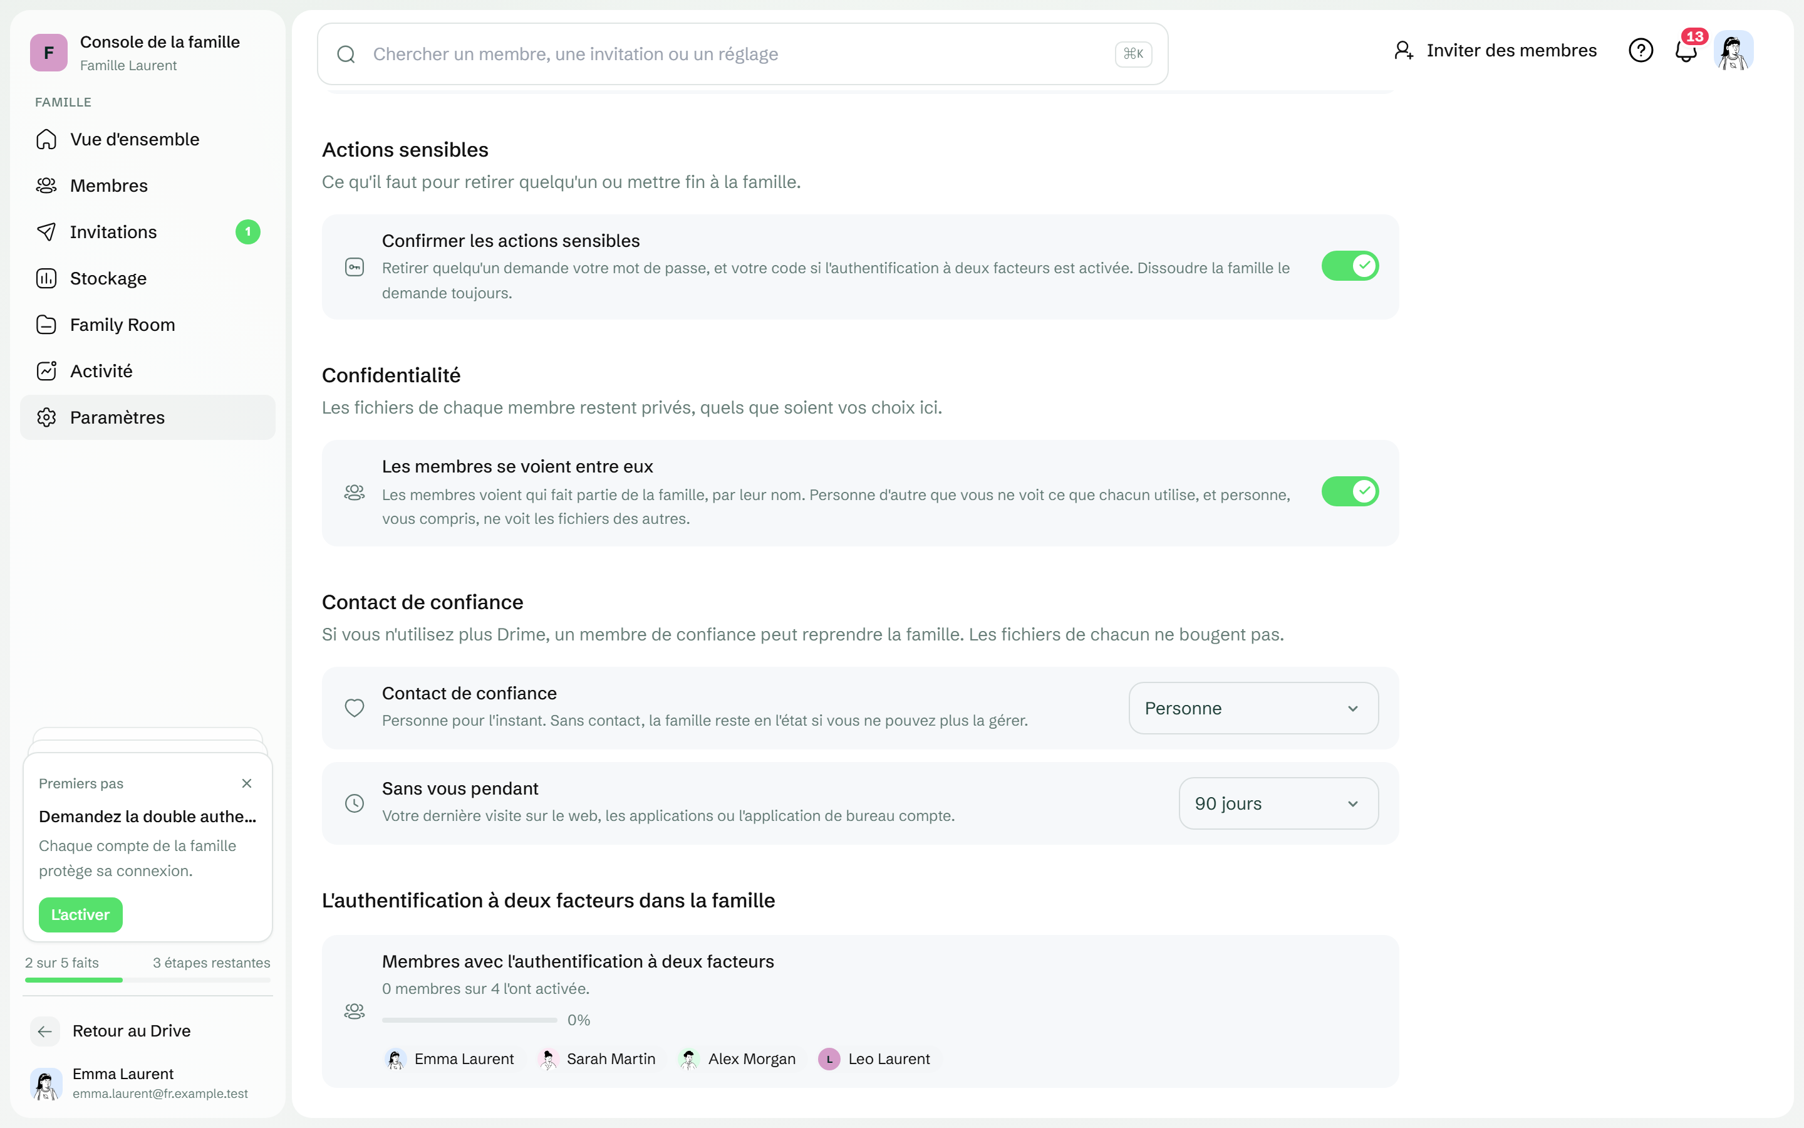Click the family F logo icon
Viewport: 1804px width, 1128px height.
(48, 53)
